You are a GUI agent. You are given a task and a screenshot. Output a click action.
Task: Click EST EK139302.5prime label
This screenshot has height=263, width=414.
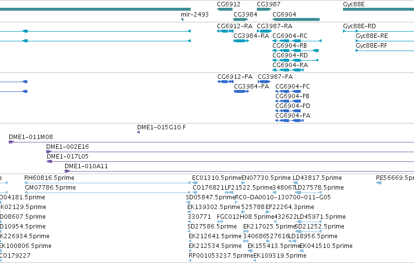(x=214, y=207)
